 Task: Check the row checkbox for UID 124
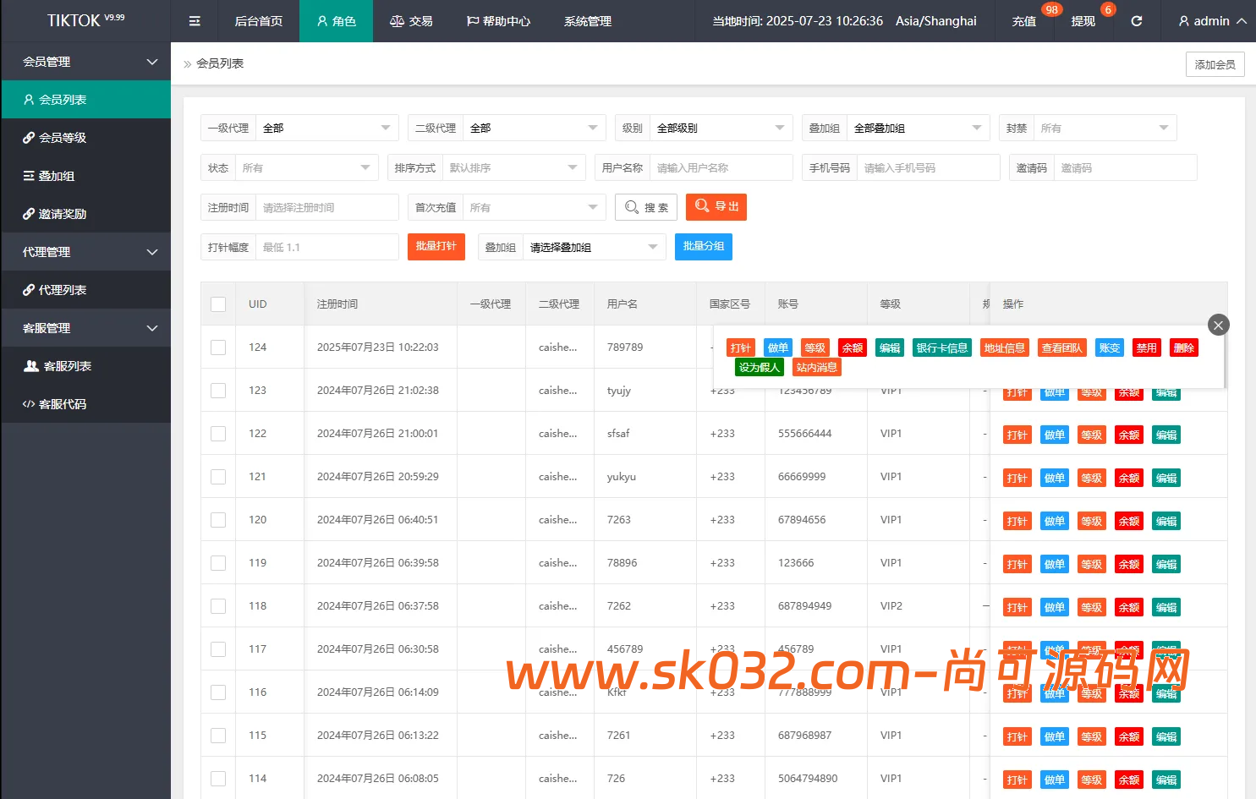click(218, 347)
